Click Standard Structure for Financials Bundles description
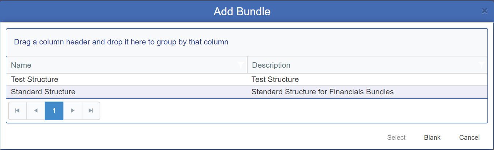Image resolution: width=494 pixels, height=150 pixels. 323,92
